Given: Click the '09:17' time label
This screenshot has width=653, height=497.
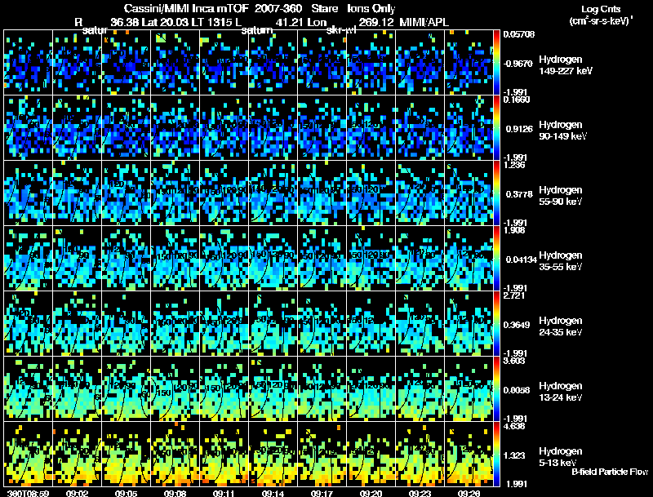Looking at the screenshot, I should tap(322, 493).
